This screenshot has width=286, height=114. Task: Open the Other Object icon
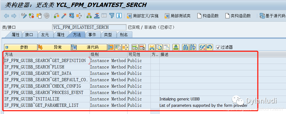pos(39,16)
